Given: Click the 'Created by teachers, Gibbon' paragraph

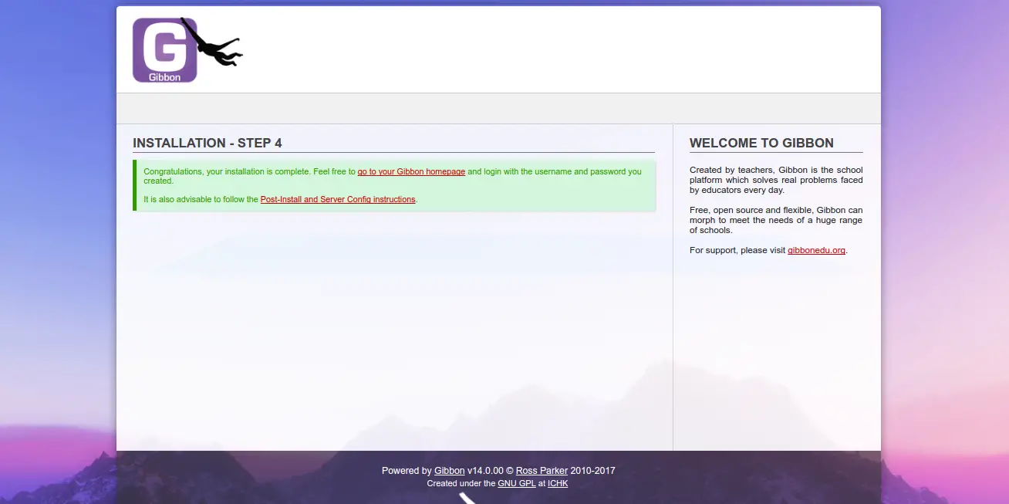Looking at the screenshot, I should pyautogui.click(x=776, y=180).
